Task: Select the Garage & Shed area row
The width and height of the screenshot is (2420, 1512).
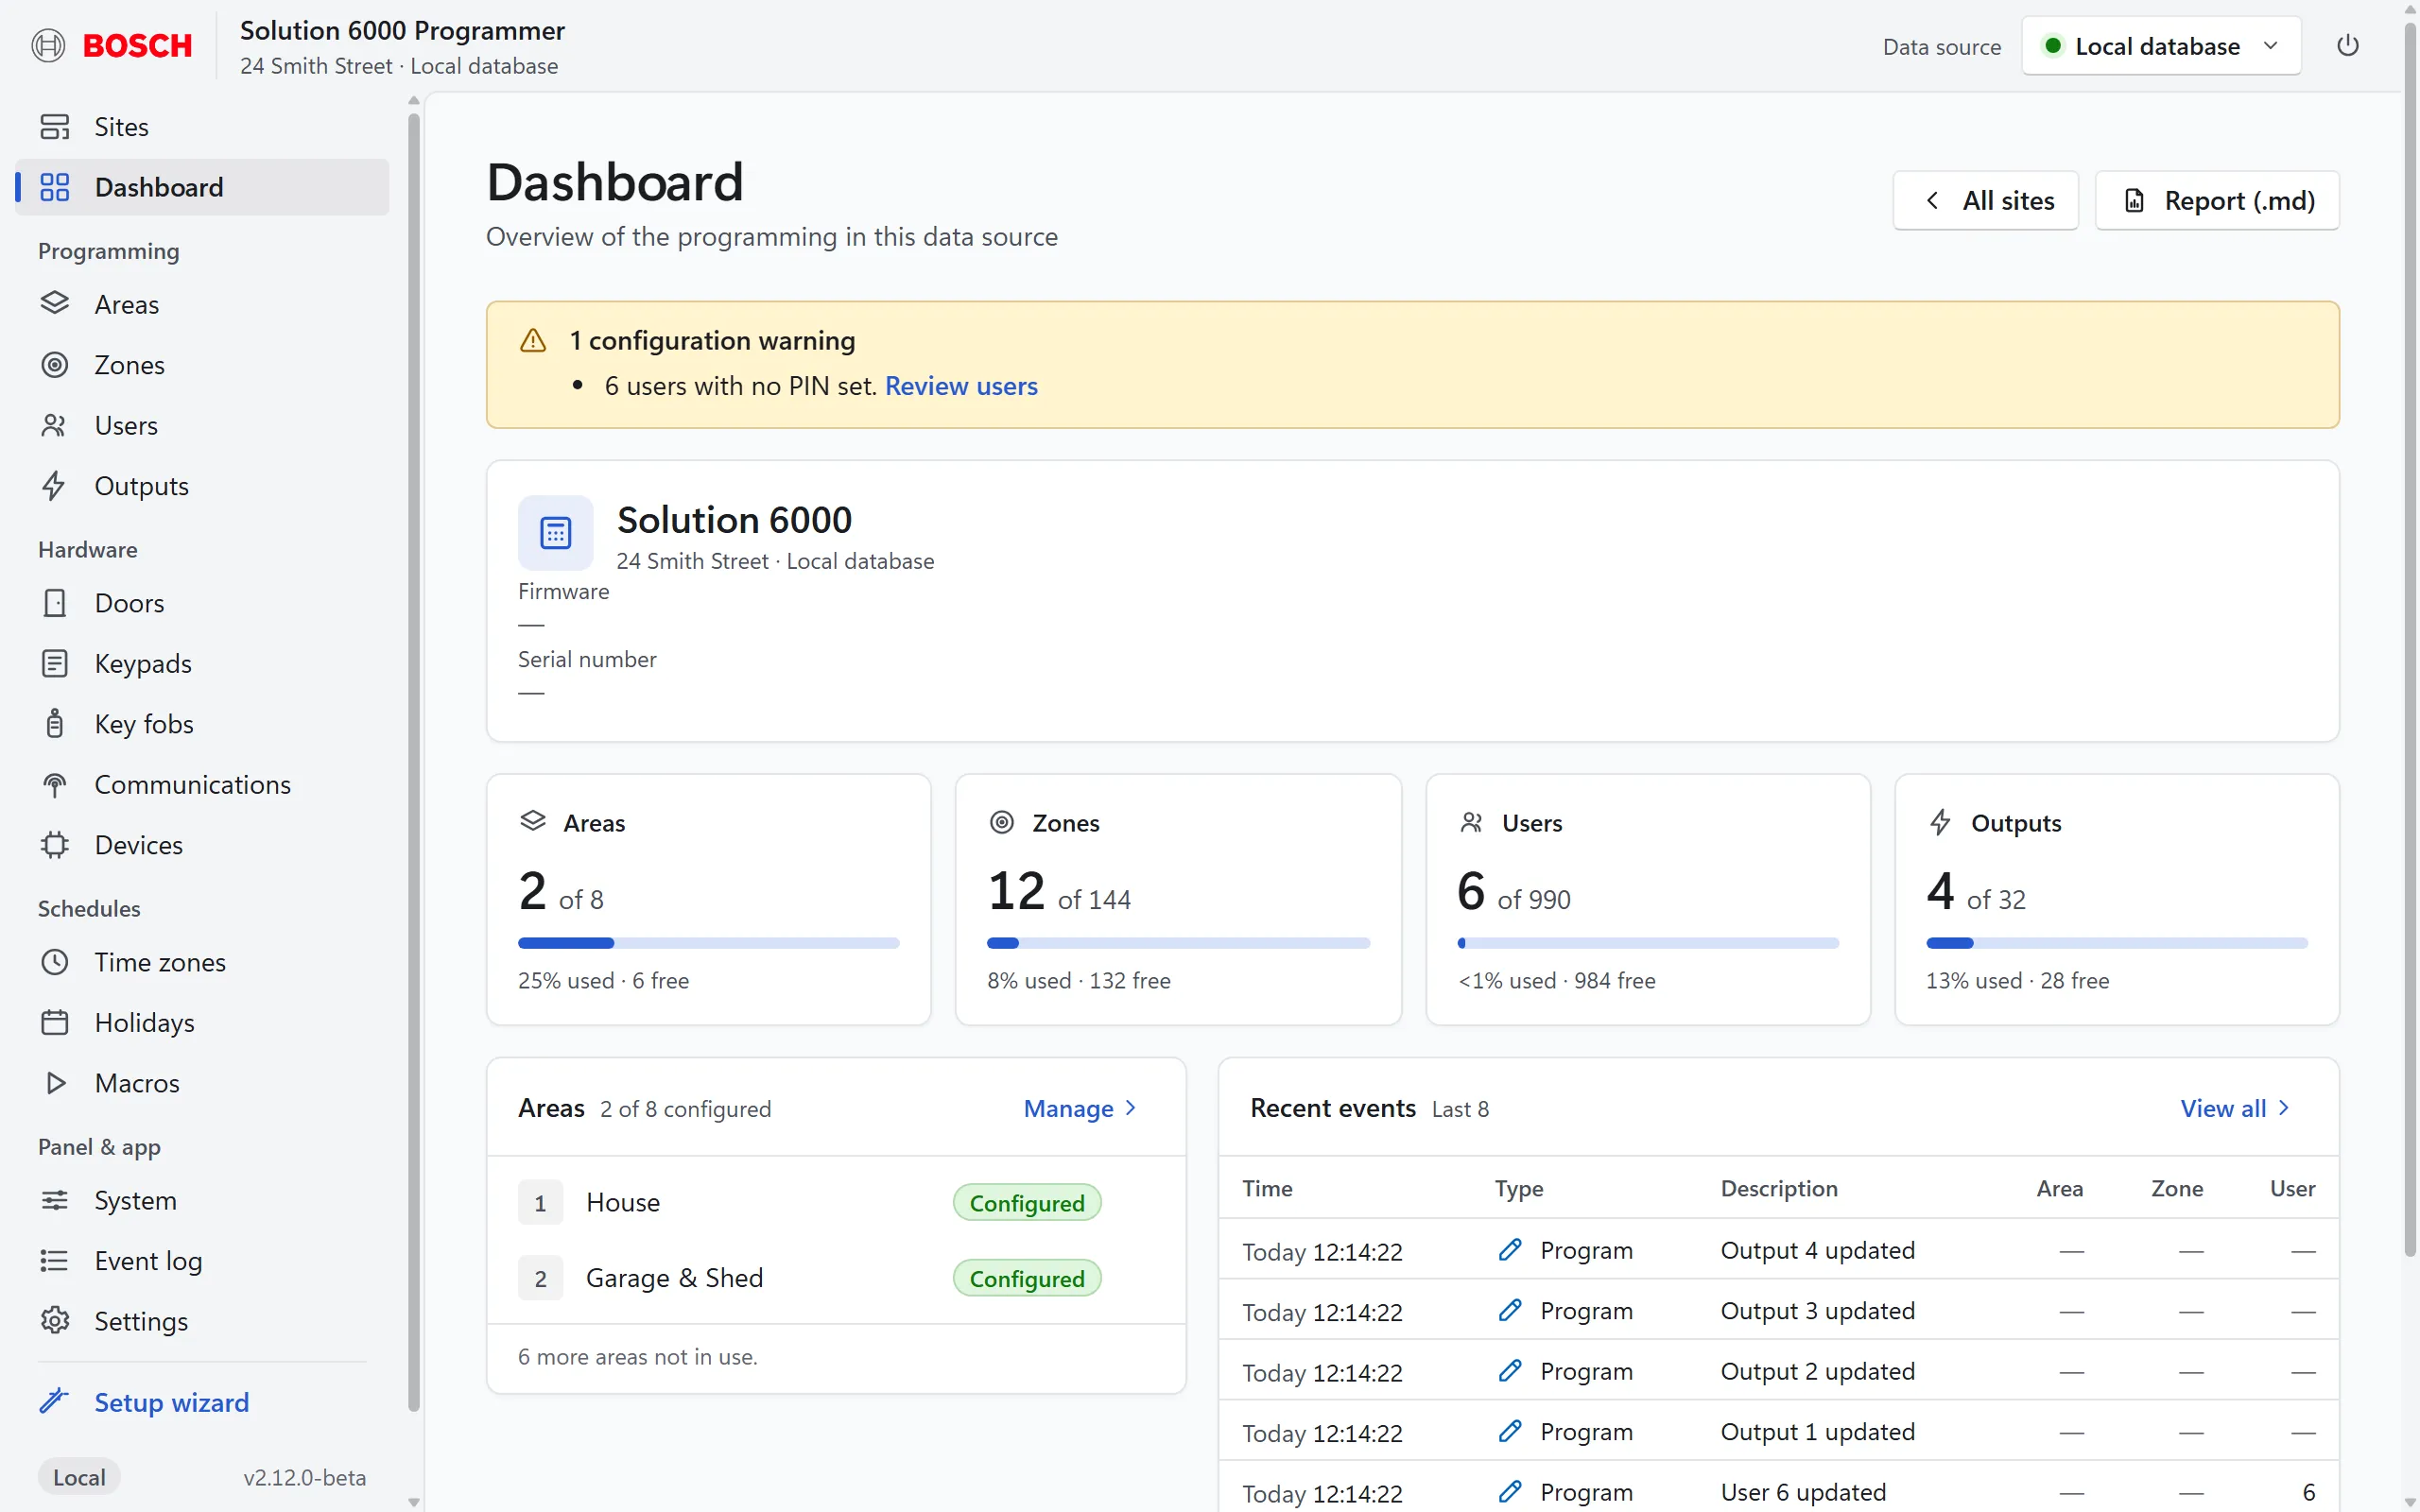Action: [836, 1278]
